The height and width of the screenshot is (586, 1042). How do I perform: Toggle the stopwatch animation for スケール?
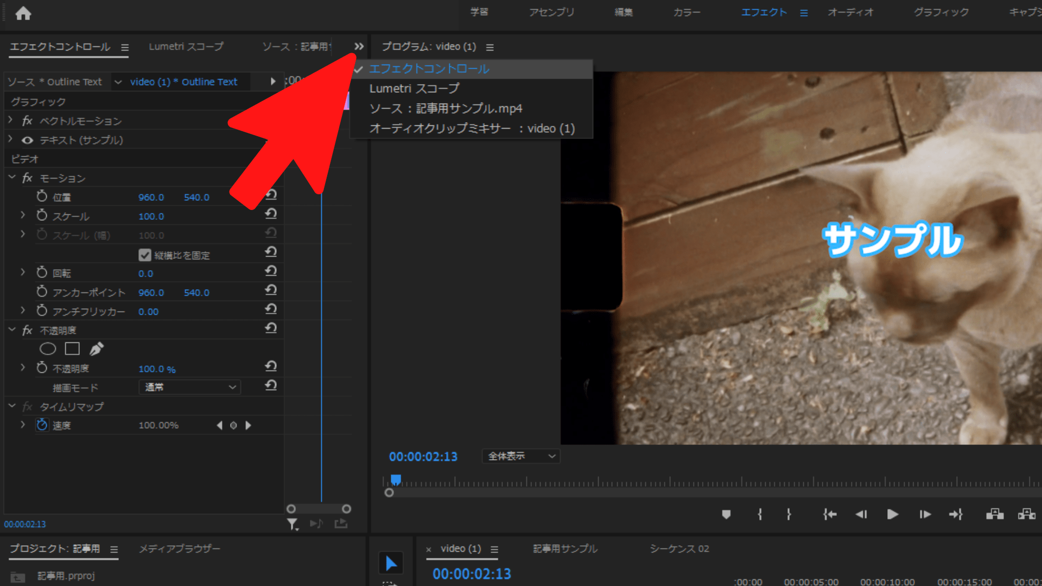pos(42,216)
